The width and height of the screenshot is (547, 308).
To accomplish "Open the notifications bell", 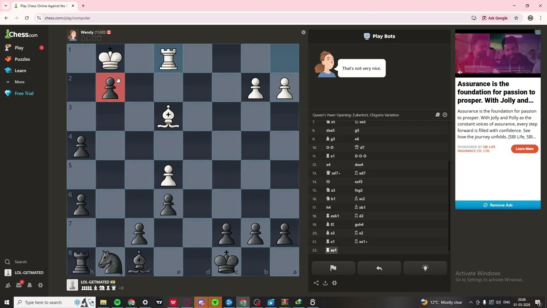I will click(29, 285).
